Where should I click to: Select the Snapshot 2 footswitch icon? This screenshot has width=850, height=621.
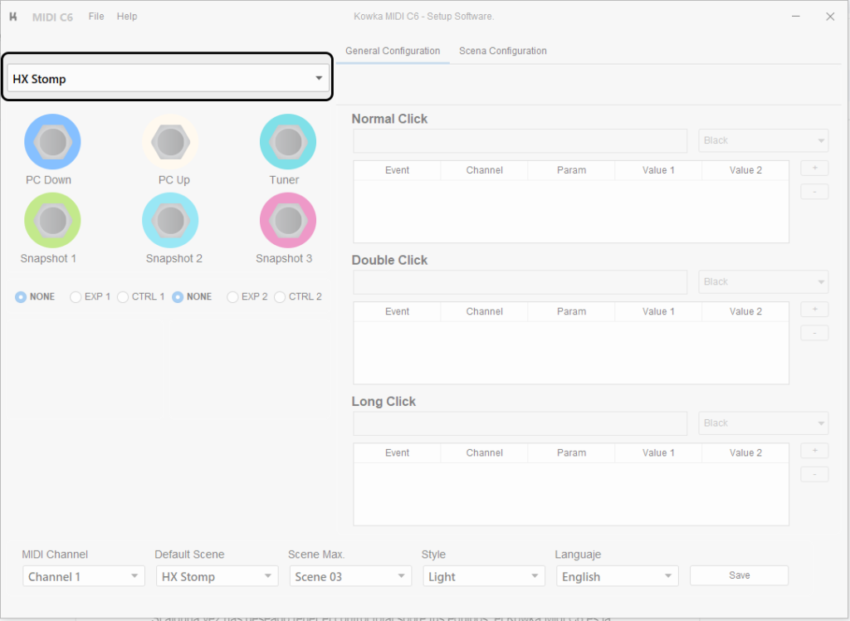[x=170, y=220]
